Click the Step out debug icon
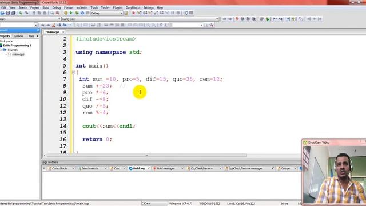Screen dimensions: 366x206 pos(156,13)
